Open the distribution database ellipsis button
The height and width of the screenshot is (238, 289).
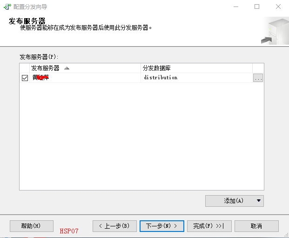tap(258, 78)
